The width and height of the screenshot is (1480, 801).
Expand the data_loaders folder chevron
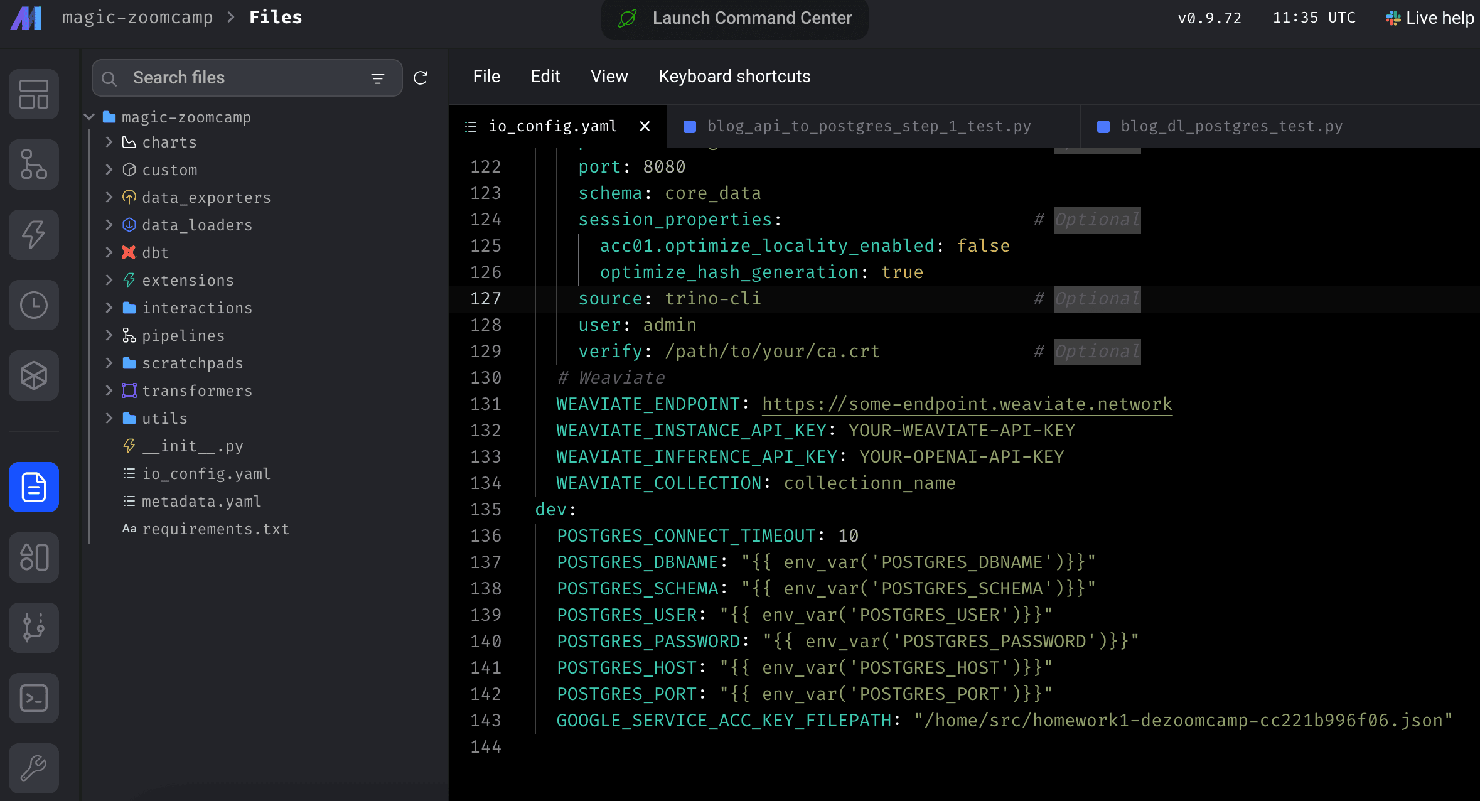(109, 225)
